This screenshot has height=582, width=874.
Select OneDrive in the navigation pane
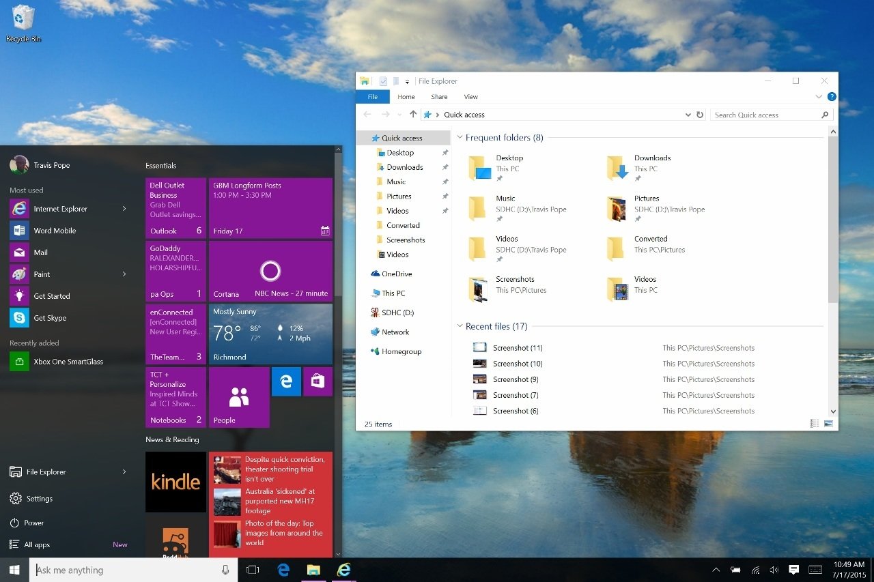(392, 274)
